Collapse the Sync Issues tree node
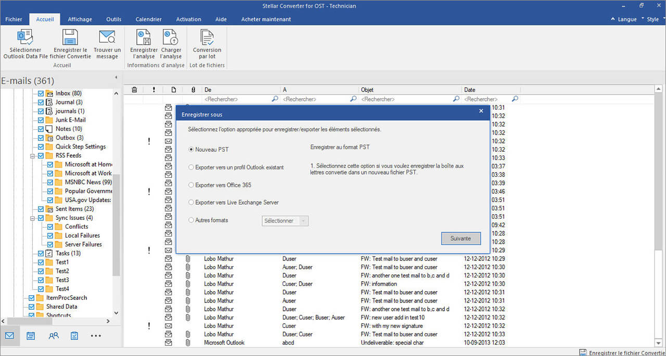This screenshot has height=356, width=666. pyautogui.click(x=33, y=218)
